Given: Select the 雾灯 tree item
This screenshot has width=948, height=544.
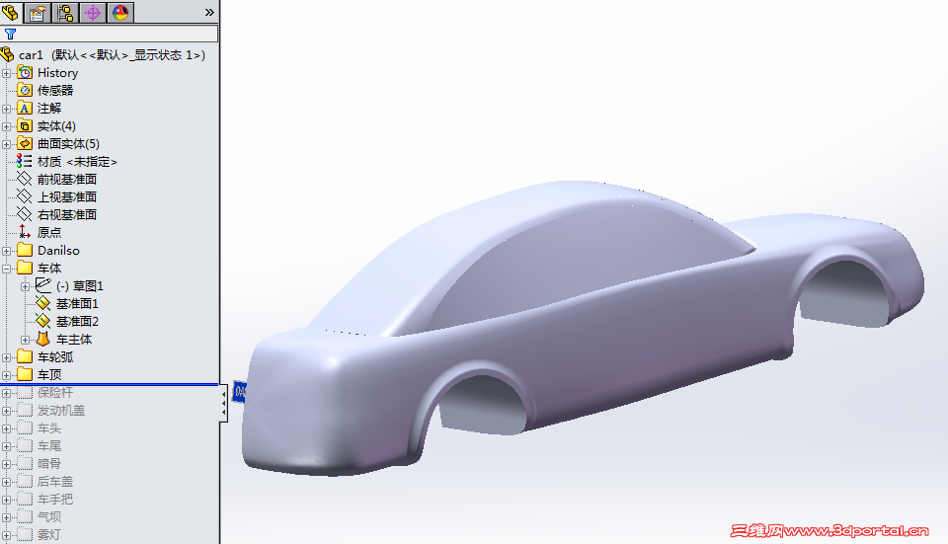Looking at the screenshot, I should tap(49, 534).
